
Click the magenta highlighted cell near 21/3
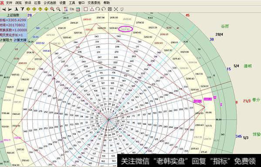pyautogui.click(x=208, y=99)
